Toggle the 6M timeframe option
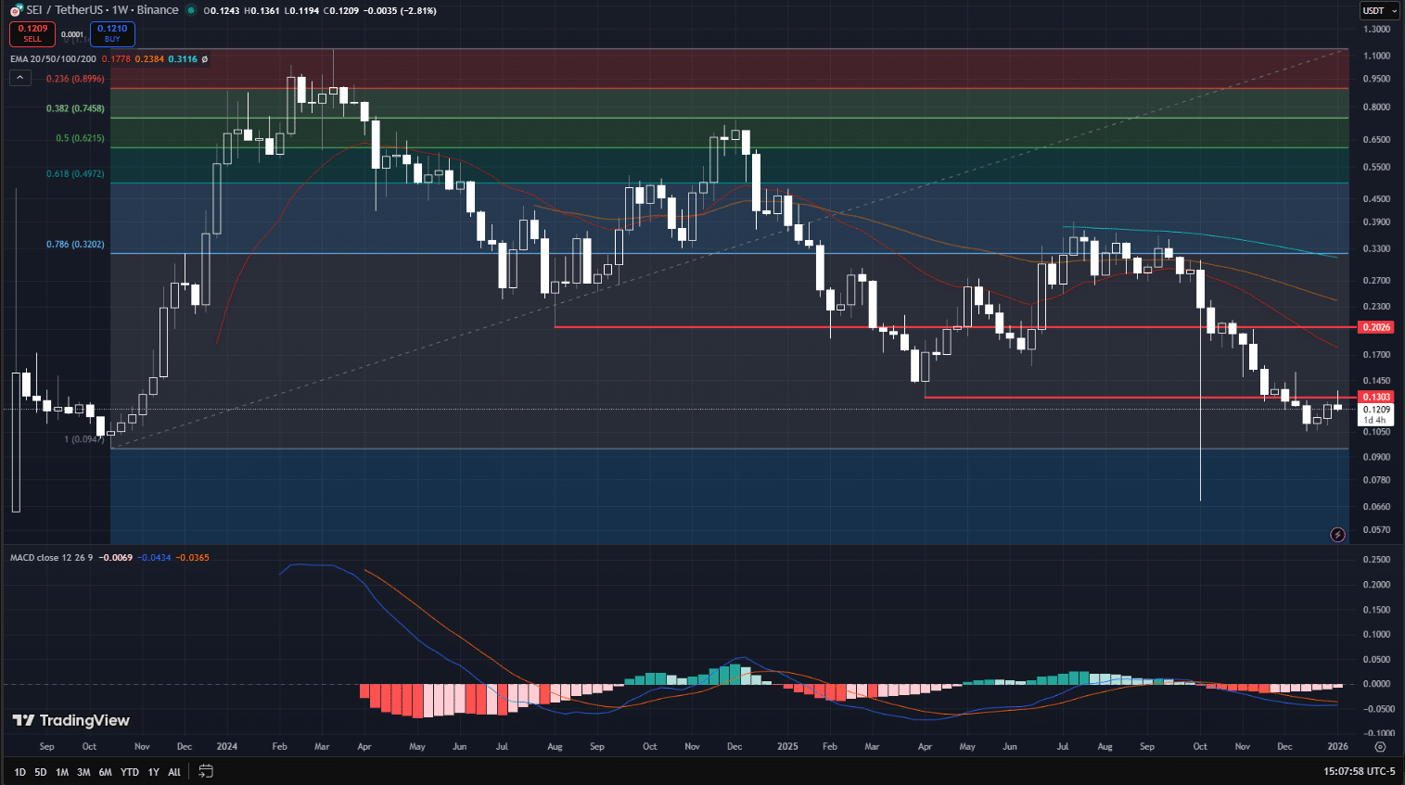 pos(104,771)
